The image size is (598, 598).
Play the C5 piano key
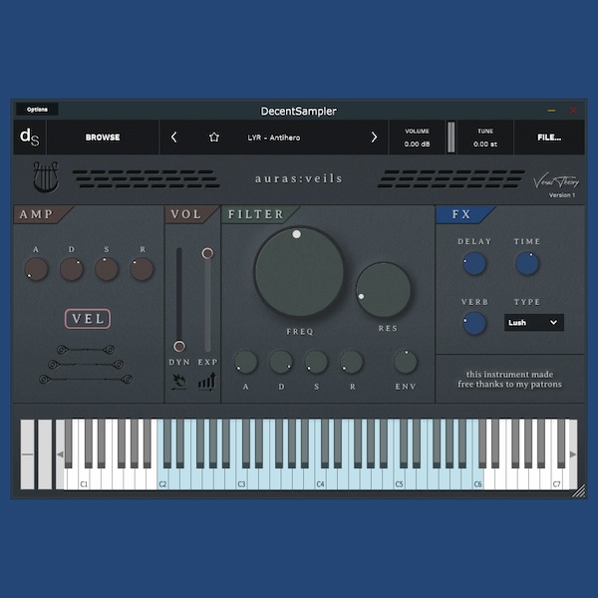(399, 479)
